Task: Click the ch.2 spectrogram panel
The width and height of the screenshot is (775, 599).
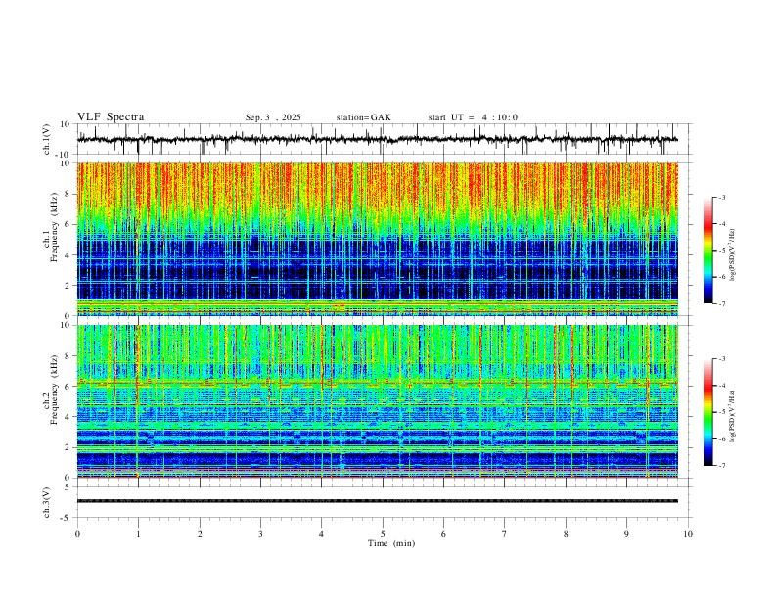Action: click(x=377, y=401)
